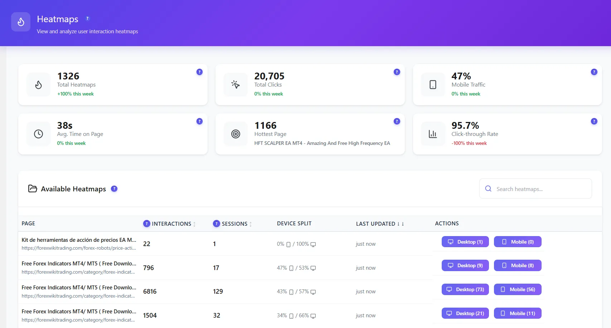Image resolution: width=611 pixels, height=328 pixels.
Task: Click into Search heatmaps field
Action: [535, 189]
